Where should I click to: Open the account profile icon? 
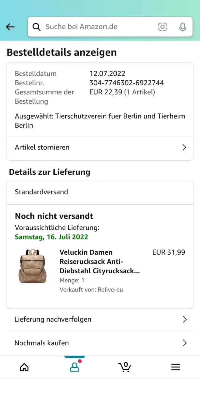coord(74,367)
